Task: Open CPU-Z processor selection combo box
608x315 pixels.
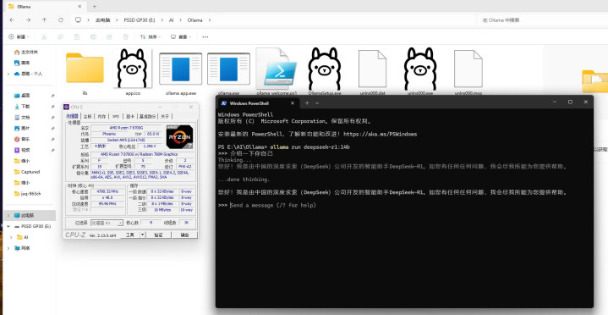Action: click(x=107, y=223)
